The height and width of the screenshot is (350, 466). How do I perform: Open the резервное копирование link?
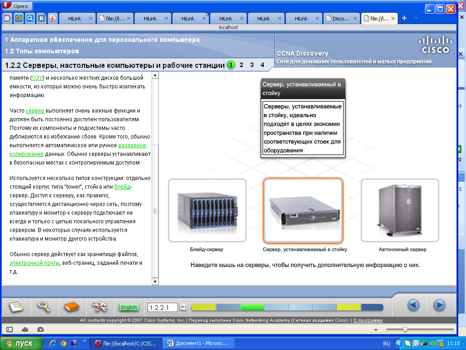tap(78, 149)
